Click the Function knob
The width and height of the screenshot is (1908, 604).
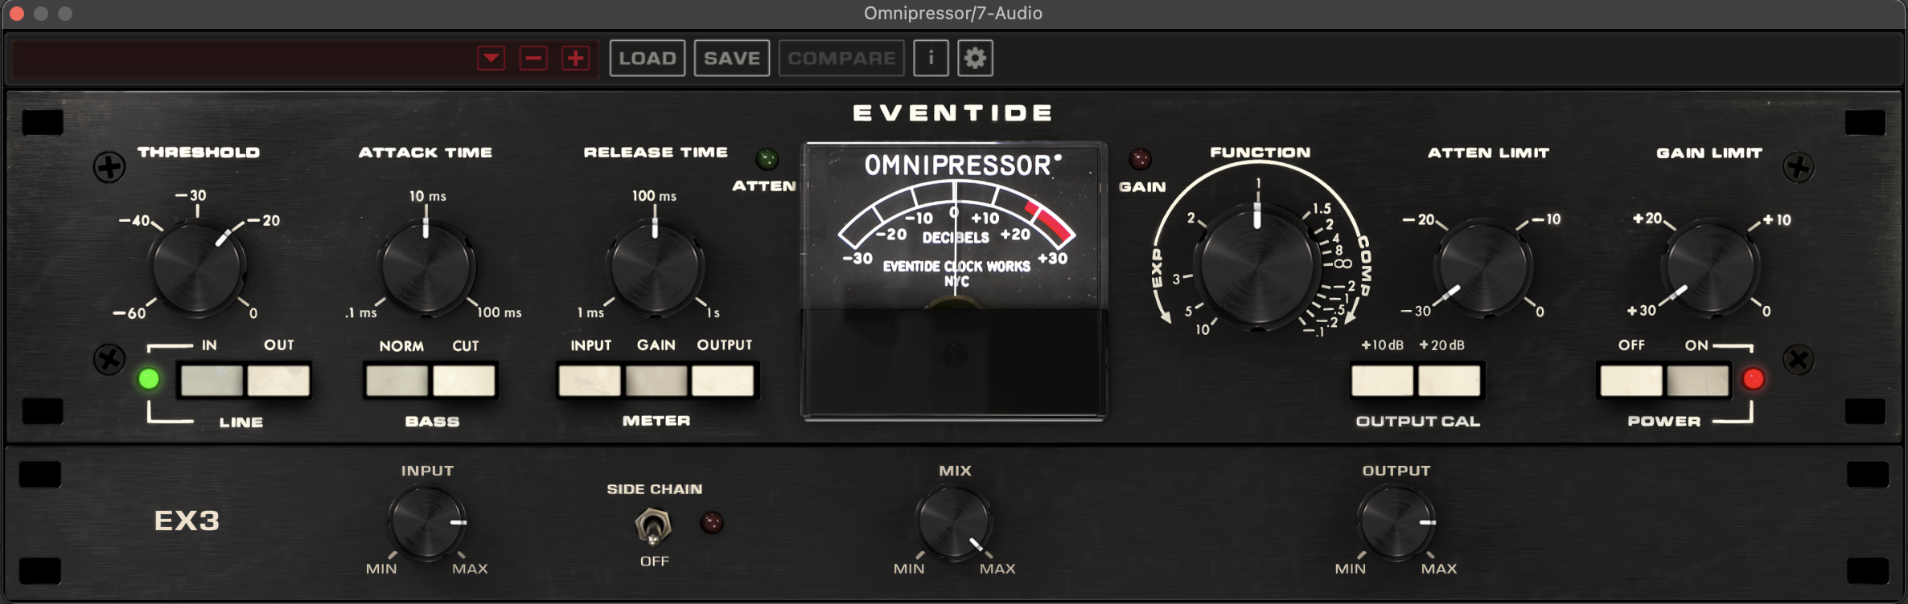(x=1257, y=266)
